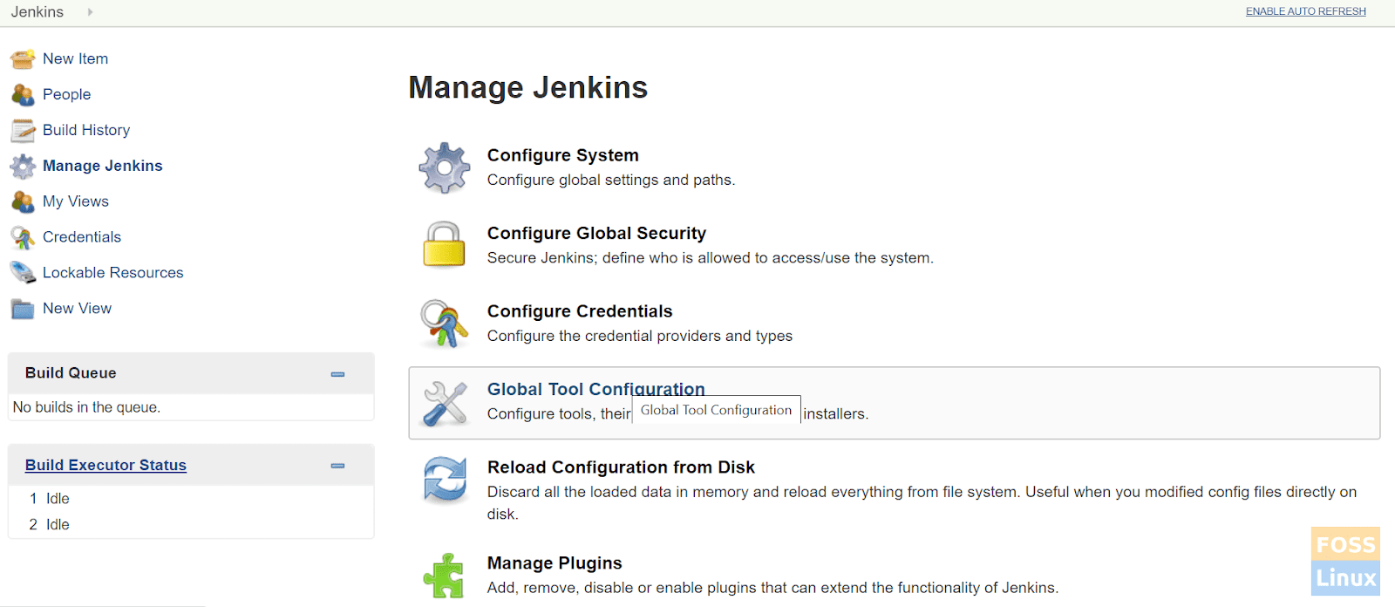1395x607 pixels.
Task: Click the Configure System gear icon
Action: tap(445, 167)
